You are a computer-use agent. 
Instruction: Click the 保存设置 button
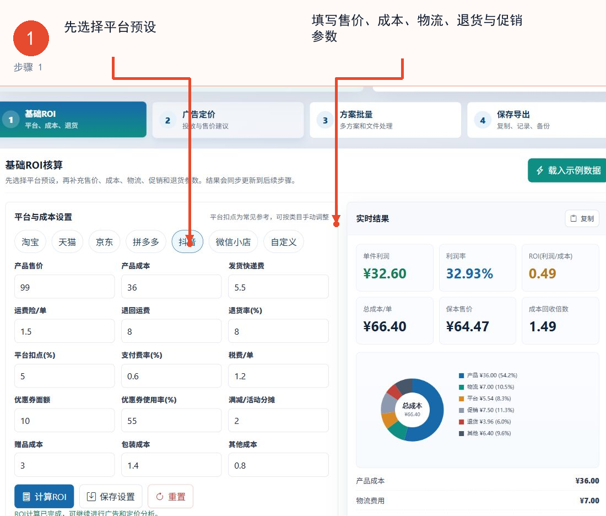point(111,496)
